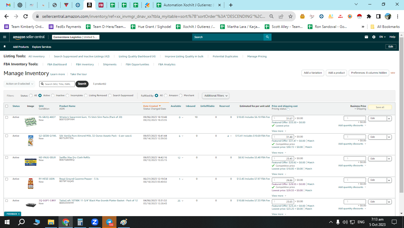Open the Chrome extensions puzzle icon
This screenshot has width=404, height=228.
click(369, 16)
